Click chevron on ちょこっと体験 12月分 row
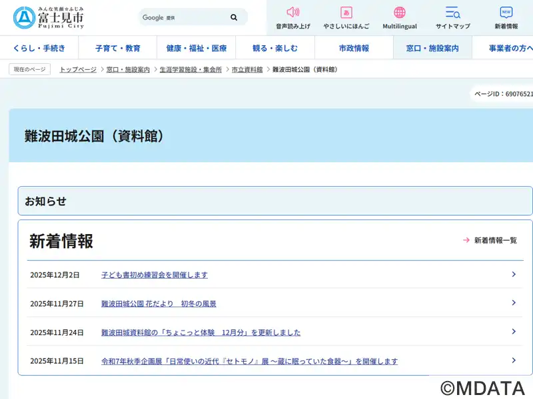The width and height of the screenshot is (533, 399). coord(514,332)
